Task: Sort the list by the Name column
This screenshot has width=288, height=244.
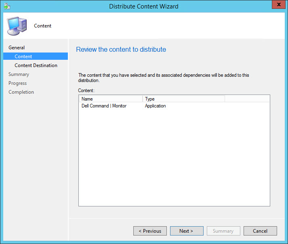Action: tap(110, 99)
